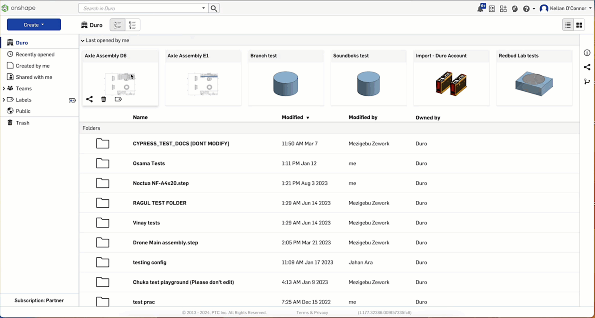Select Recently opened in sidebar

[x=35, y=54]
